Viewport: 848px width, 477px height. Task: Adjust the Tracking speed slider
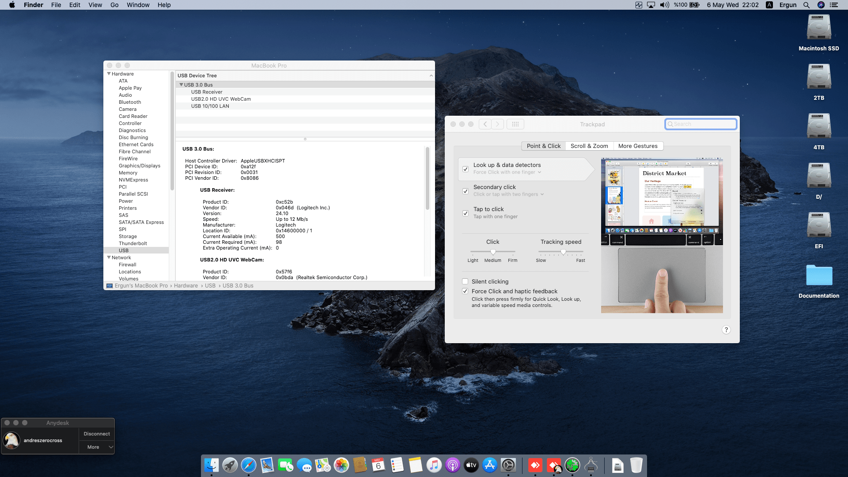pyautogui.click(x=563, y=252)
